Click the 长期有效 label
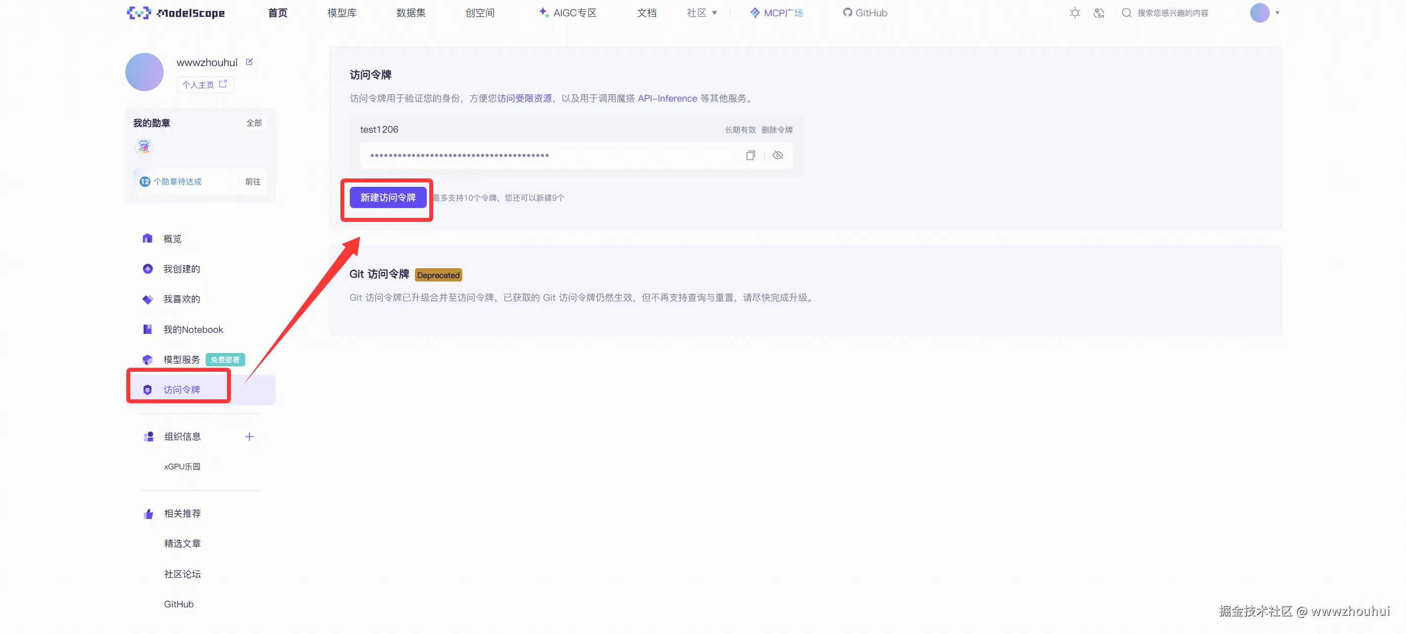The width and height of the screenshot is (1406, 634). [x=740, y=129]
